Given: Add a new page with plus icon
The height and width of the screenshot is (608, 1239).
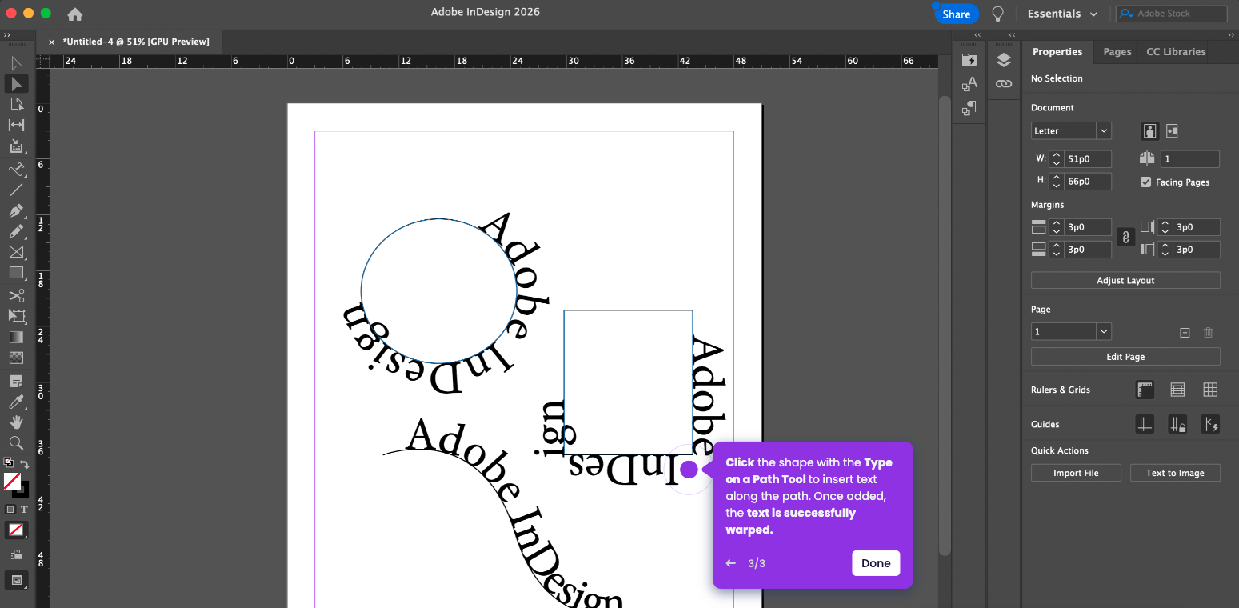Looking at the screenshot, I should (x=1185, y=332).
